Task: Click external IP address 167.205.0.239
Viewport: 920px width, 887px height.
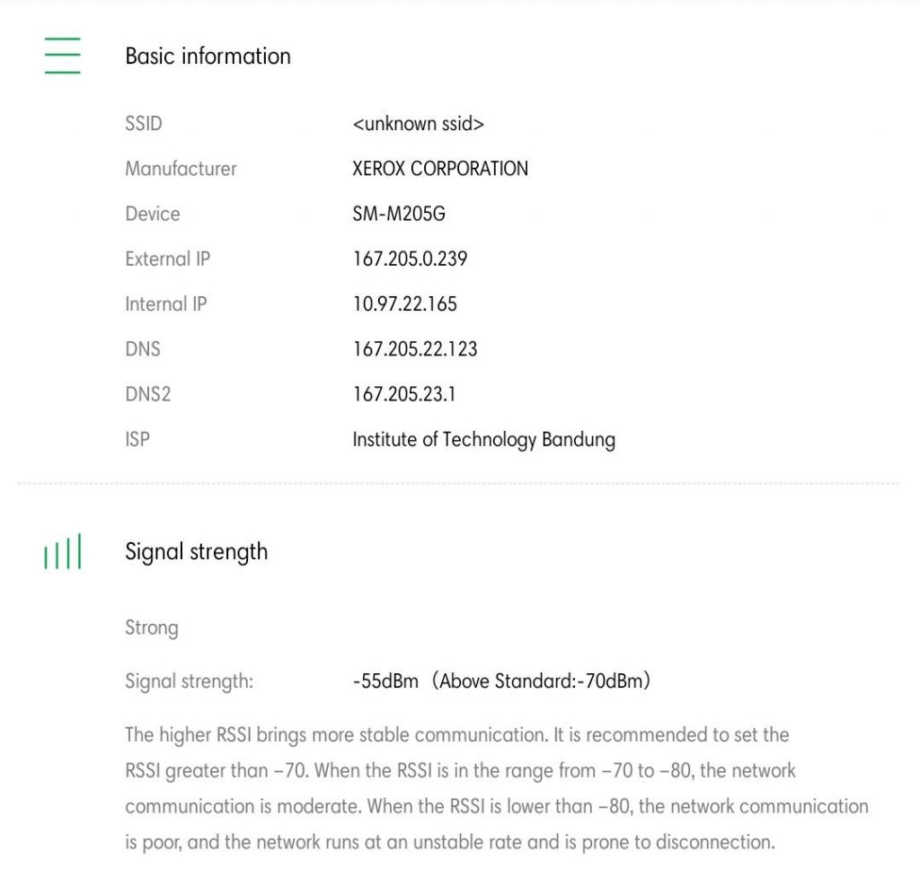Action: [x=410, y=259]
